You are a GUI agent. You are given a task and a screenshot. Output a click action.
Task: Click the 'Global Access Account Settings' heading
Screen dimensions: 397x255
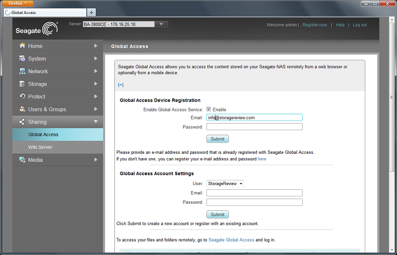(157, 173)
